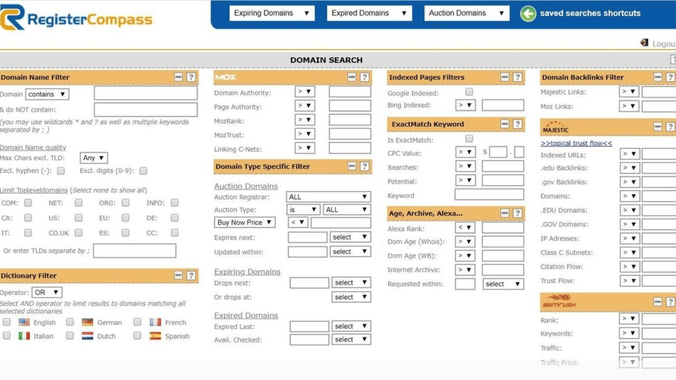Collapse the Indexed Pages Filters panel
Screen dimensions: 676x380
(x=505, y=77)
